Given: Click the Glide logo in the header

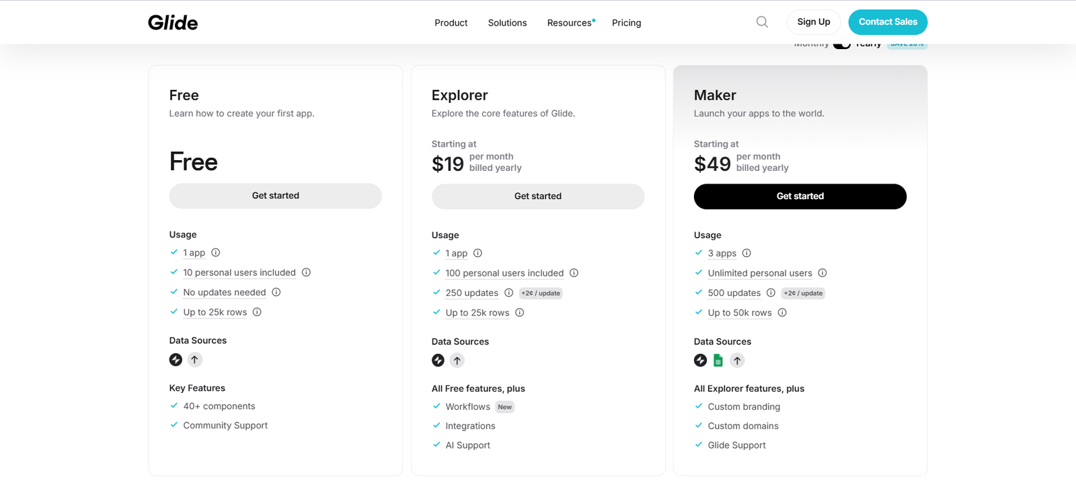Looking at the screenshot, I should [173, 22].
